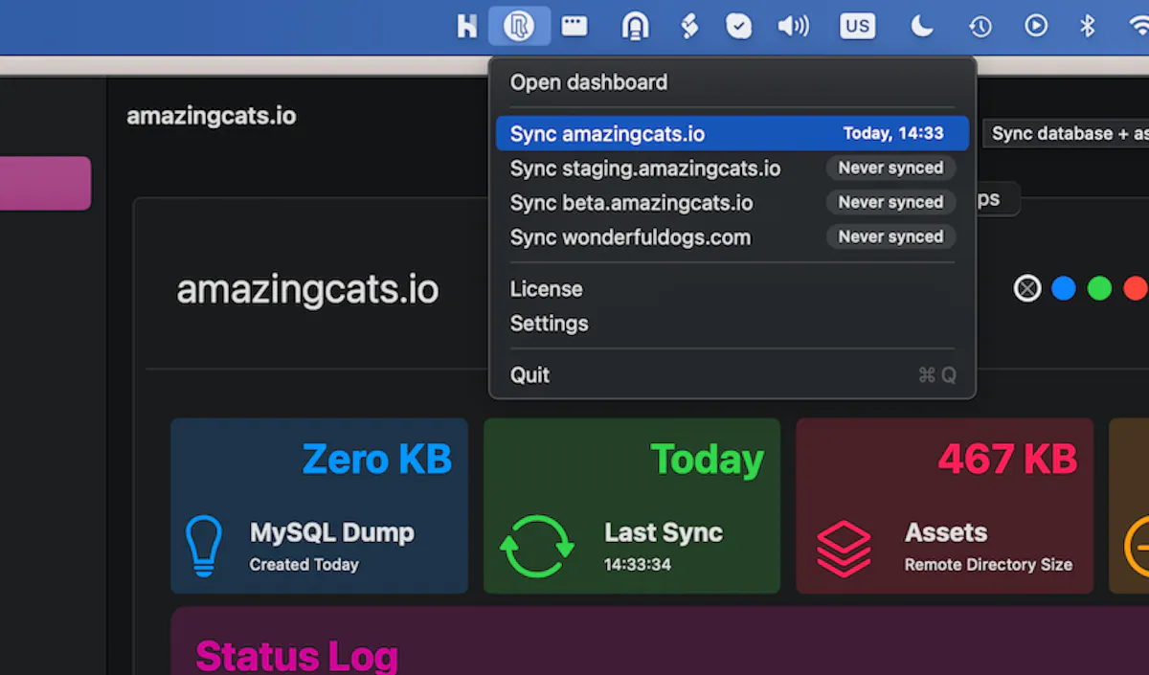Click Never synced badge for wonderfuldogs.com
The width and height of the screenshot is (1149, 675).
coord(891,237)
